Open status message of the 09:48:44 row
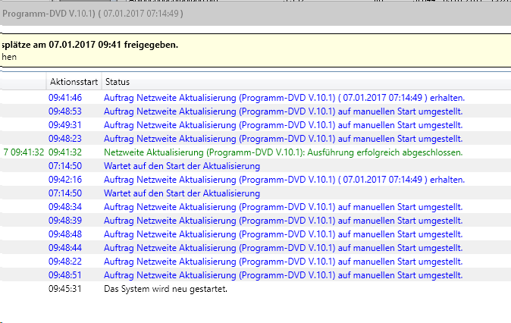Viewport: 511px width, 323px height. pos(284,248)
